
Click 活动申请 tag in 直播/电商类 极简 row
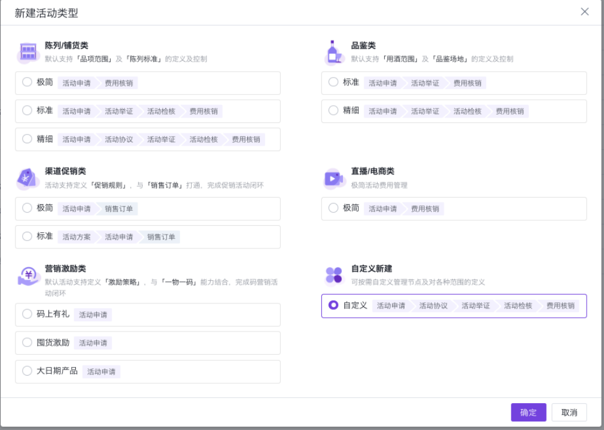point(382,208)
